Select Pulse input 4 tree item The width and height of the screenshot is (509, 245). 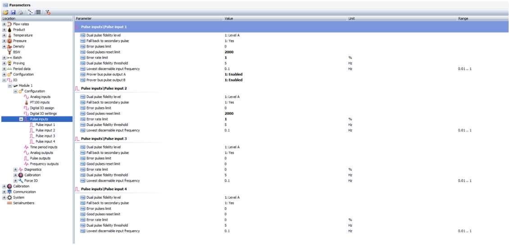[x=45, y=141]
